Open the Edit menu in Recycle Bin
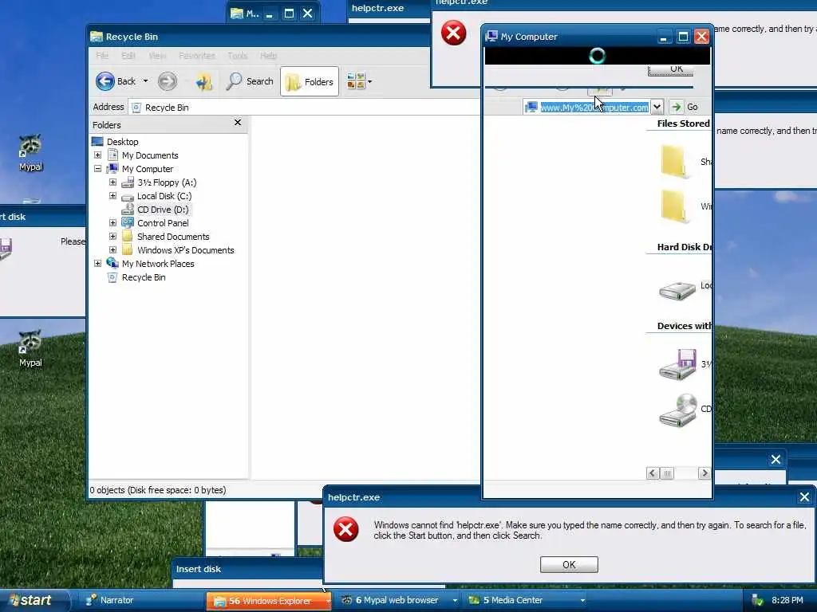This screenshot has height=612, width=817. [128, 56]
